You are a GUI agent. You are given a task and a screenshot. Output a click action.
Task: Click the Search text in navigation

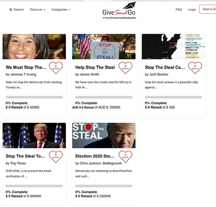coord(19,9)
